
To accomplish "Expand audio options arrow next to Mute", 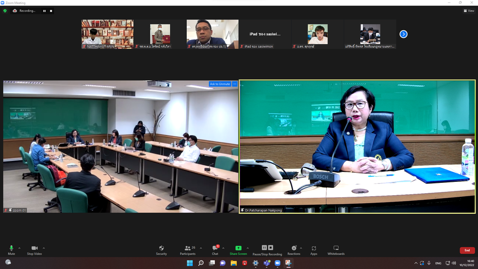I will click(19, 248).
